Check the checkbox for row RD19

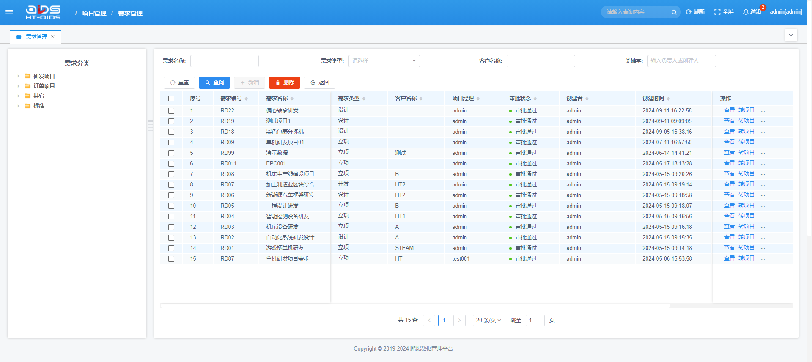pos(171,121)
